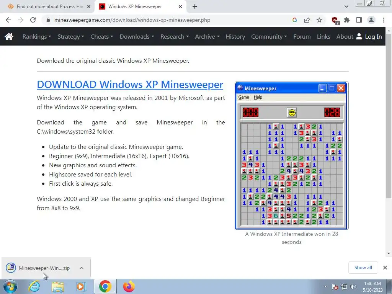This screenshot has width=392, height=294.
Task: Open Windows Media Player taskbar icon
Action: (x=81, y=286)
